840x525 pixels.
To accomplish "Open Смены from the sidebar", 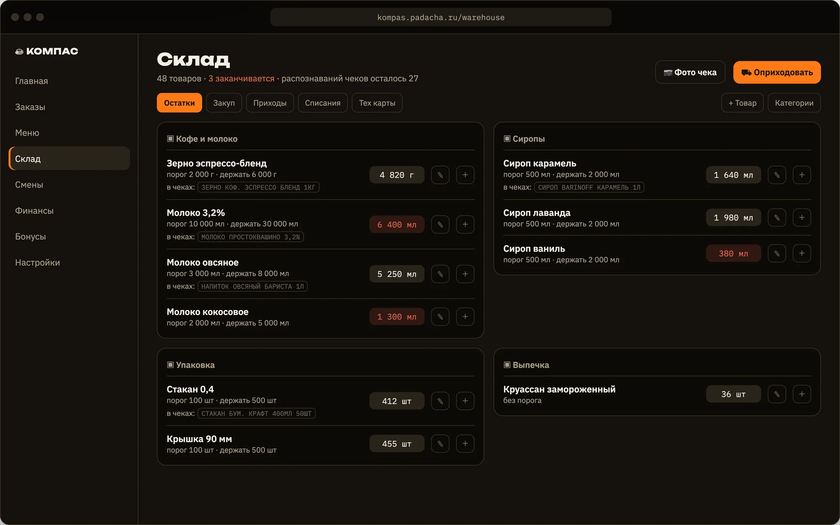I will click(x=69, y=185).
